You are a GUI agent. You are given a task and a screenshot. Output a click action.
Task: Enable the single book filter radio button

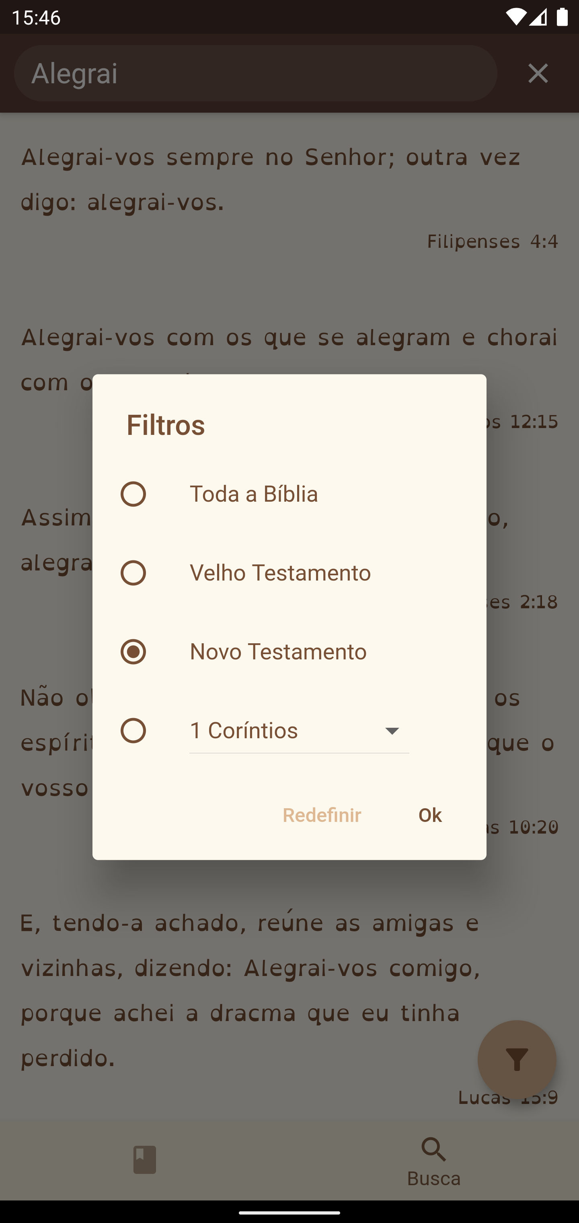(x=133, y=730)
